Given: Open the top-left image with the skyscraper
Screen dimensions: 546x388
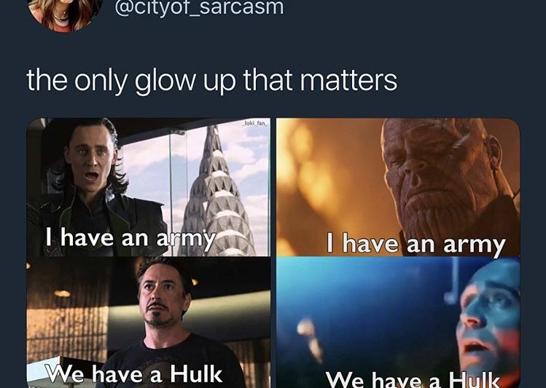Looking at the screenshot, I should (148, 187).
